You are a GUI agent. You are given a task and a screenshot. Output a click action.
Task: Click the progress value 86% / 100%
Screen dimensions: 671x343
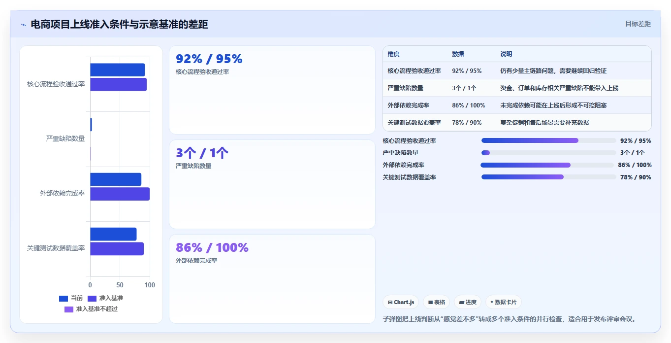635,165
